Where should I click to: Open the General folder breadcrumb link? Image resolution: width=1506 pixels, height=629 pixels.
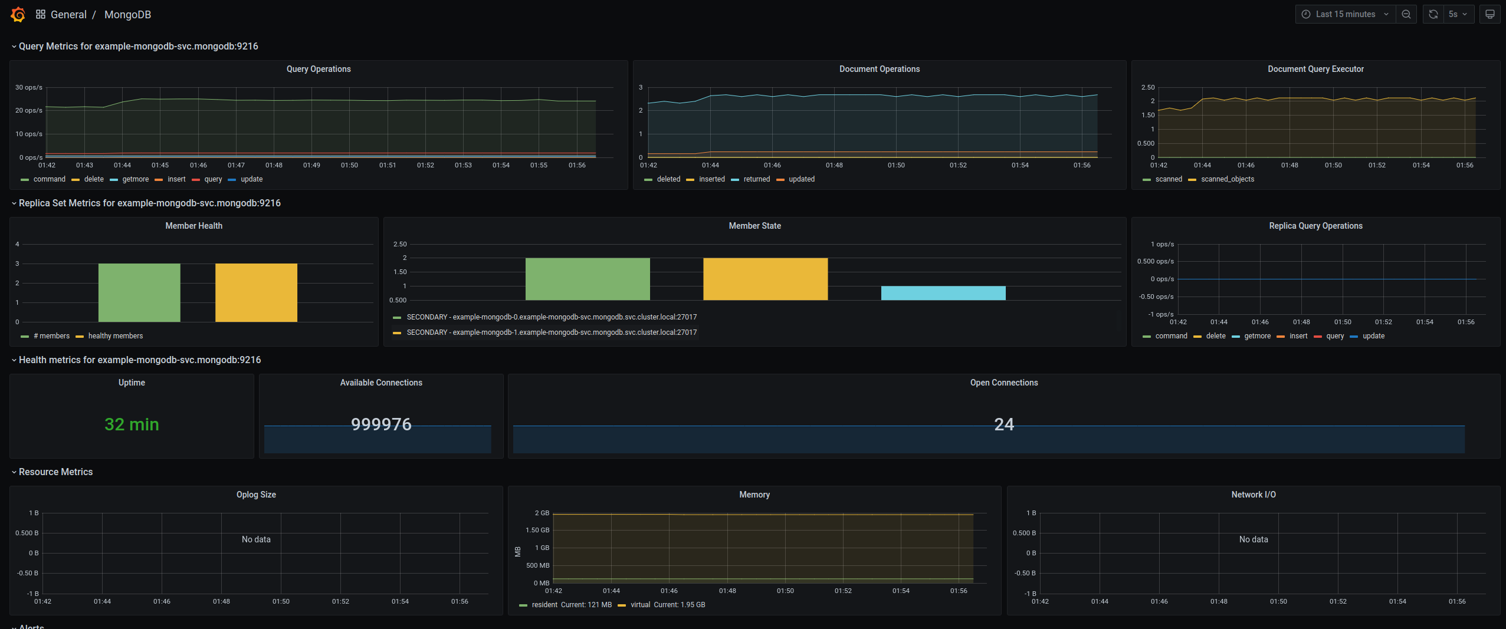[68, 14]
